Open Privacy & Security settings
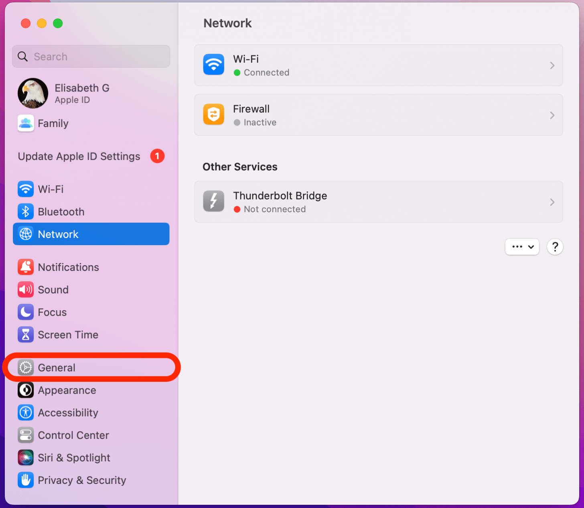The image size is (584, 508). 81,480
